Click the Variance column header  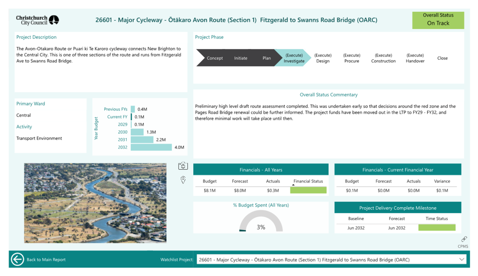coord(442,181)
